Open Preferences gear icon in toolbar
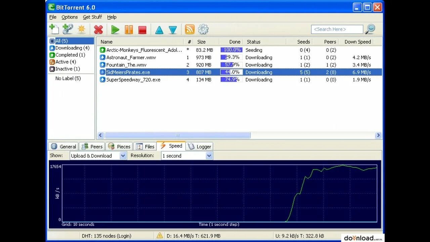The width and height of the screenshot is (430, 242). [x=203, y=30]
